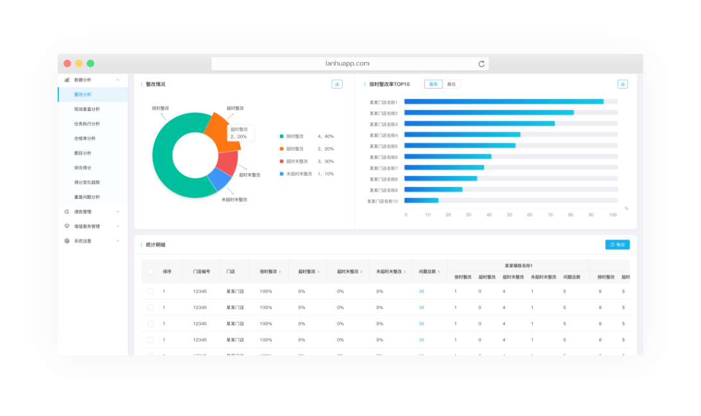Viewport: 701px width, 416px height.
Task: Expand the 系统设置 menu chevron
Action: 117,241
